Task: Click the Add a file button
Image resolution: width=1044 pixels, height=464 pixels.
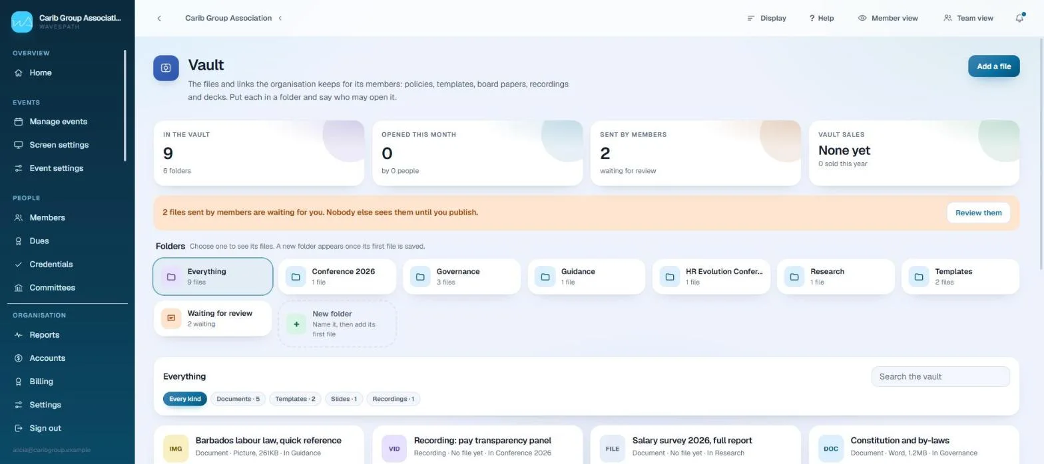Action: [x=994, y=66]
